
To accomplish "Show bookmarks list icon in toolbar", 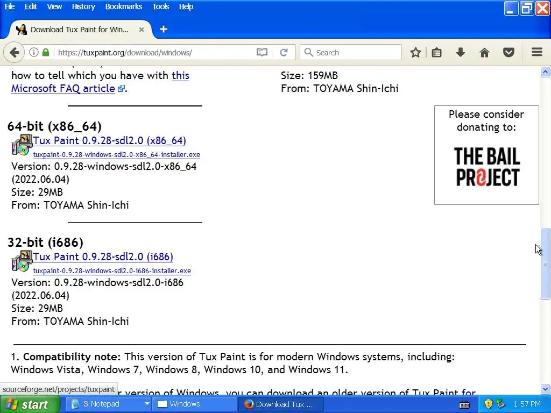I will coord(436,53).
